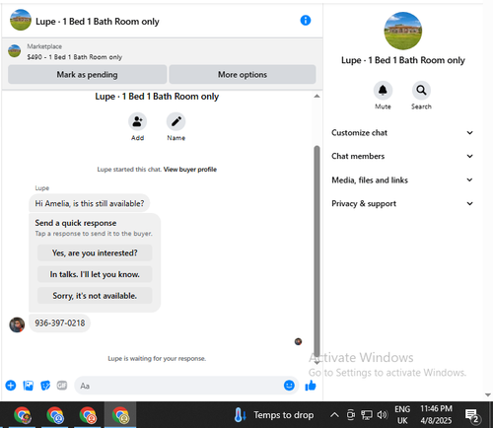Add people with the Add person icon
Screen dimensions: 493x428
tap(137, 121)
